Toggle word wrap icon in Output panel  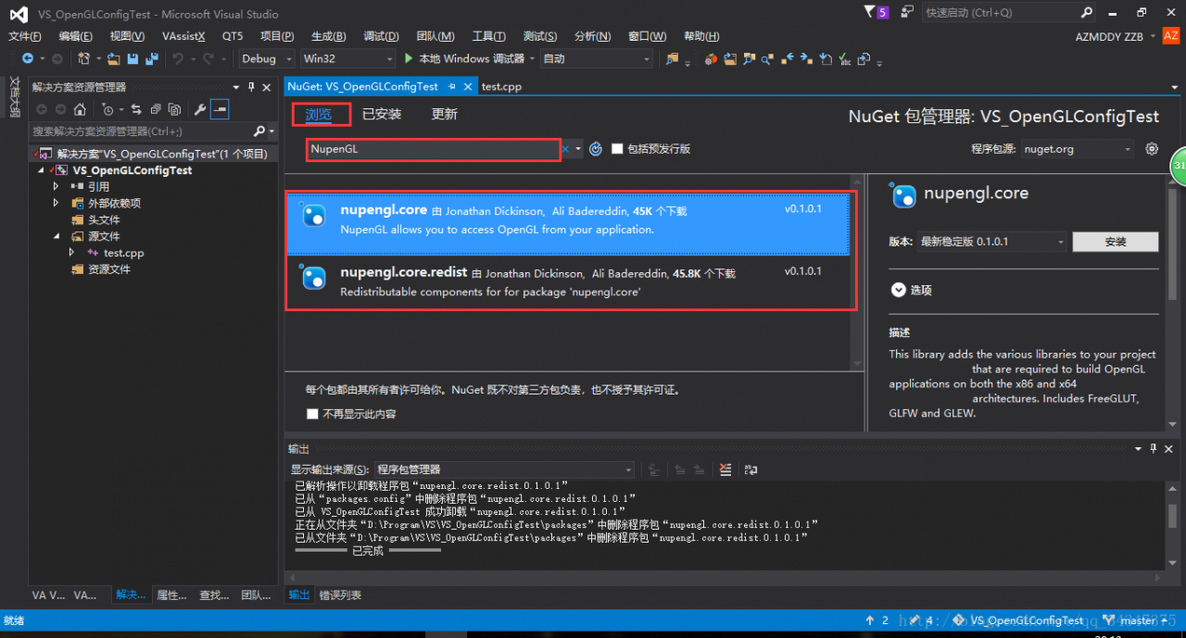pos(751,469)
